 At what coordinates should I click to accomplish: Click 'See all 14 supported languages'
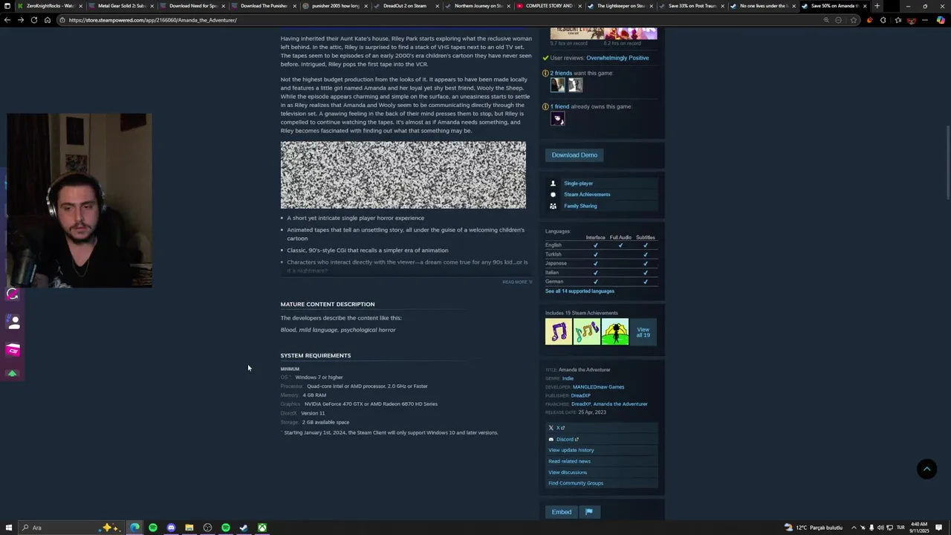[x=580, y=291]
